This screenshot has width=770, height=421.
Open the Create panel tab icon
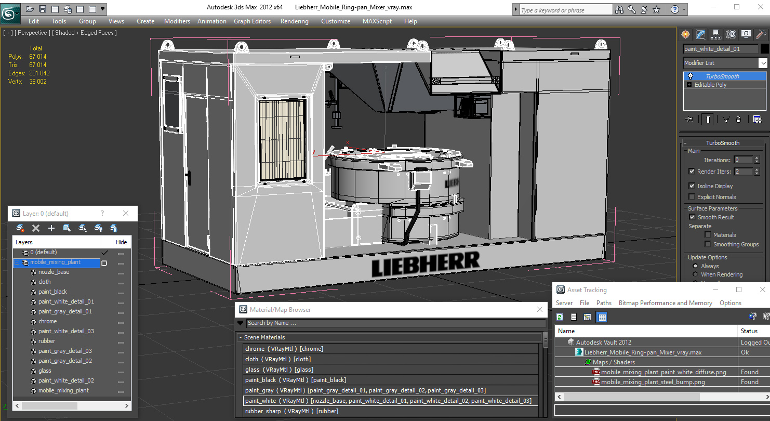pyautogui.click(x=686, y=34)
